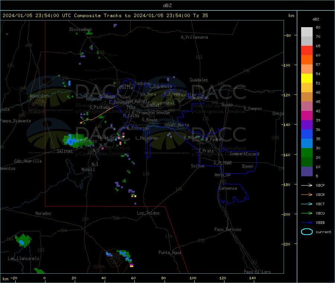Click the Lag.Llancanelo location label
The width and height of the screenshot is (335, 283).
(23, 258)
